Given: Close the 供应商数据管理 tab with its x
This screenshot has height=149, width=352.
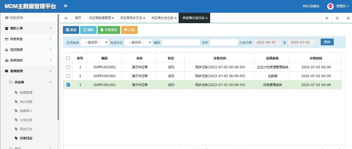Looking at the screenshot, I should click(x=113, y=18).
